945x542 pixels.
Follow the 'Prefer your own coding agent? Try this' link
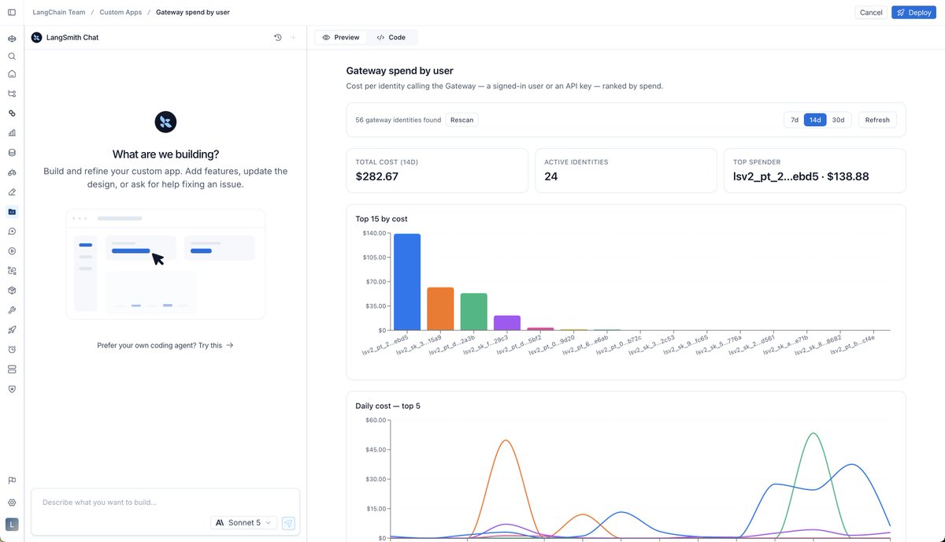[x=165, y=345]
